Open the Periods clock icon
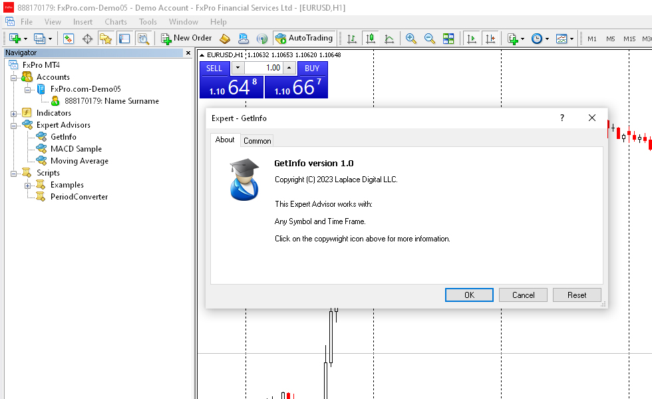Viewport: 652px width, 399px height. pyautogui.click(x=537, y=39)
